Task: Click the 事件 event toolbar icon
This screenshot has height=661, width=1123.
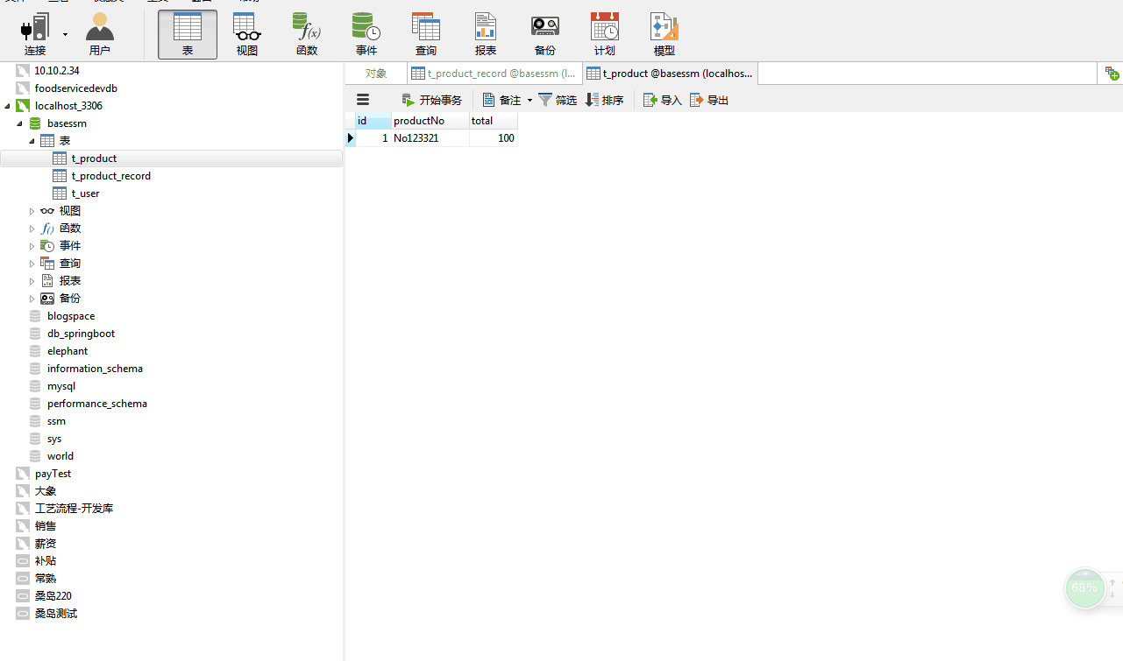Action: (366, 35)
